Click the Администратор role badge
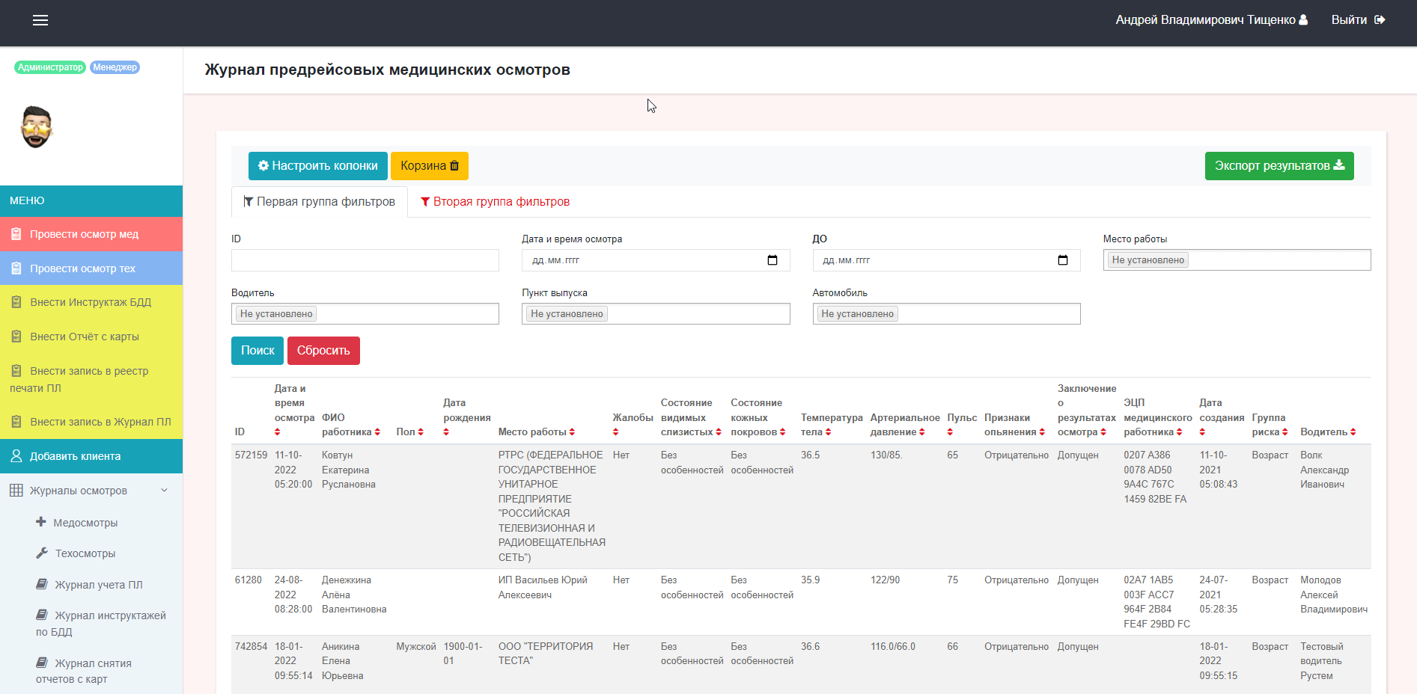1417x694 pixels. (50, 67)
